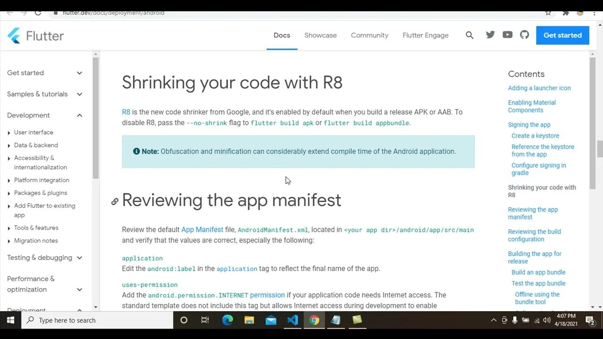
Task: Jump to Building the app for release
Action: pyautogui.click(x=535, y=258)
